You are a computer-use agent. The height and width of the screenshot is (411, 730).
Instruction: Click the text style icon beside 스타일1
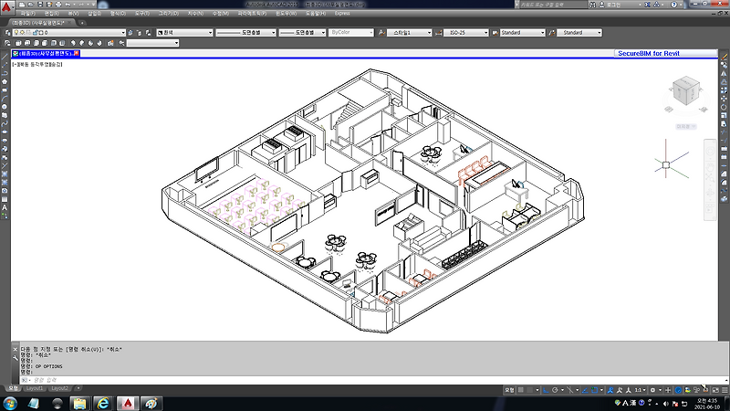point(381,33)
